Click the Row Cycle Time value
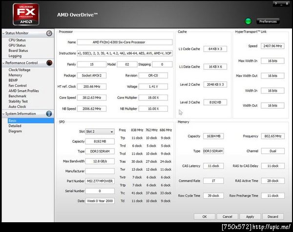The width and height of the screenshot is (293, 232). pyautogui.click(x=213, y=196)
